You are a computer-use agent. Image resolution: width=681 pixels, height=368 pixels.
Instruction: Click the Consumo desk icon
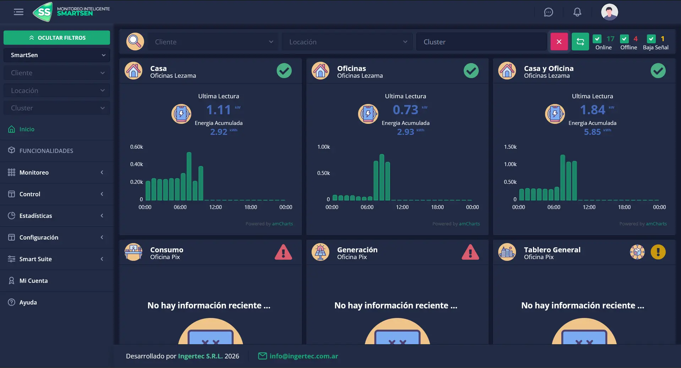133,252
